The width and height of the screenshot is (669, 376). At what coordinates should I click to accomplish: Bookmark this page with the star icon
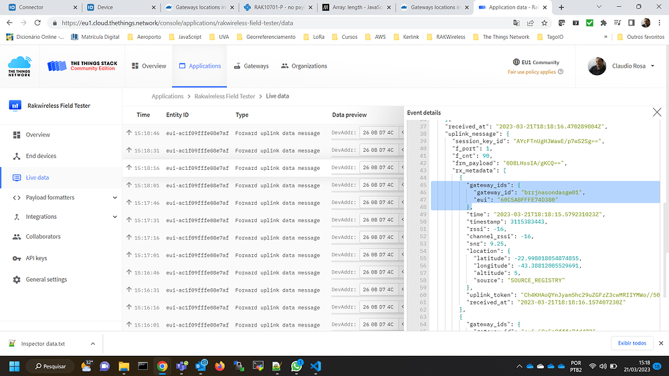coord(545,23)
